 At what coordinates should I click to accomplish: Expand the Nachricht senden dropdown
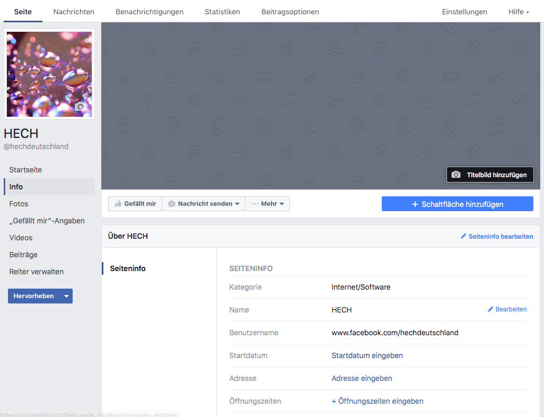[236, 203]
